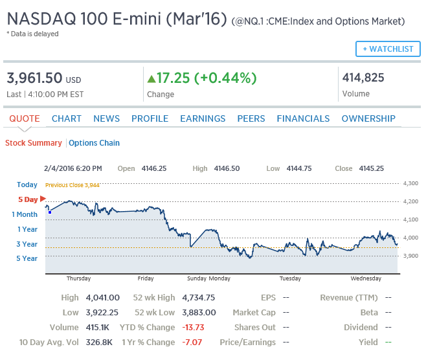The image size is (426, 360).
Task: Open the NEWS tab
Action: [106, 118]
